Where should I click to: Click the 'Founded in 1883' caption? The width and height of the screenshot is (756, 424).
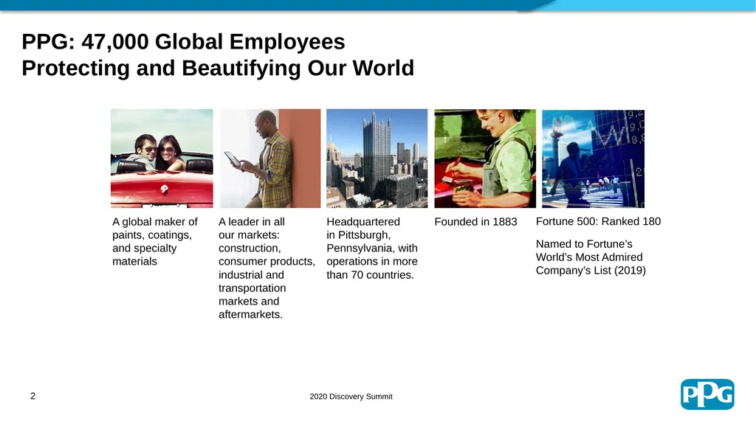tap(476, 222)
